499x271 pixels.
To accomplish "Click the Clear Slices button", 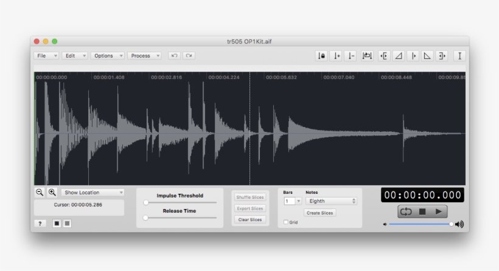I will pos(250,220).
